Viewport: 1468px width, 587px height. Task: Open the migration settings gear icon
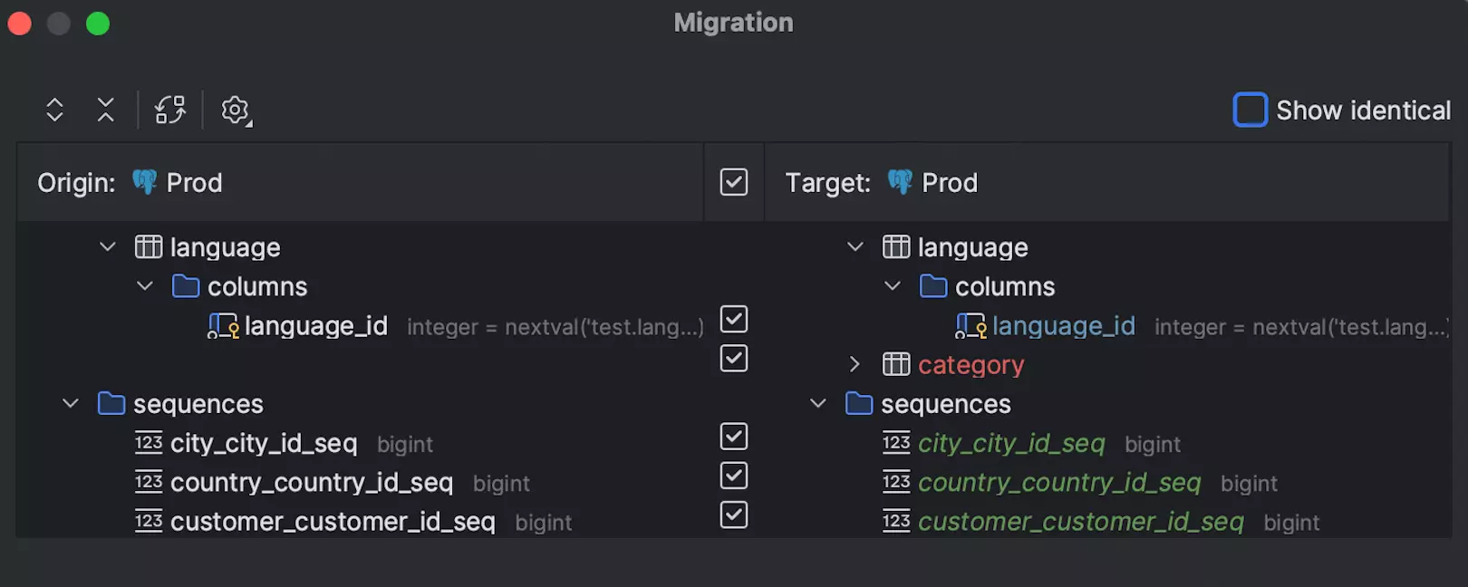tap(236, 111)
